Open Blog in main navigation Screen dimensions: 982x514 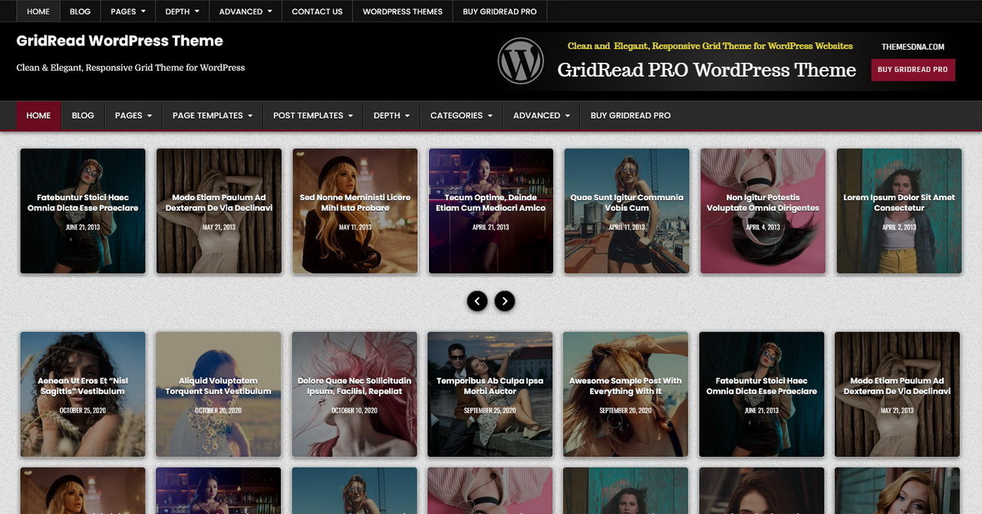(83, 115)
